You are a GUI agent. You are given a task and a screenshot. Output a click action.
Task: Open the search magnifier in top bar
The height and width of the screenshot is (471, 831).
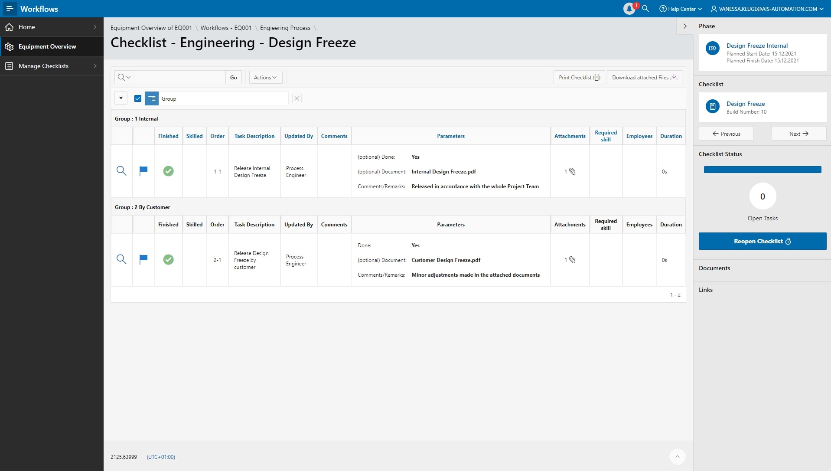coord(645,9)
